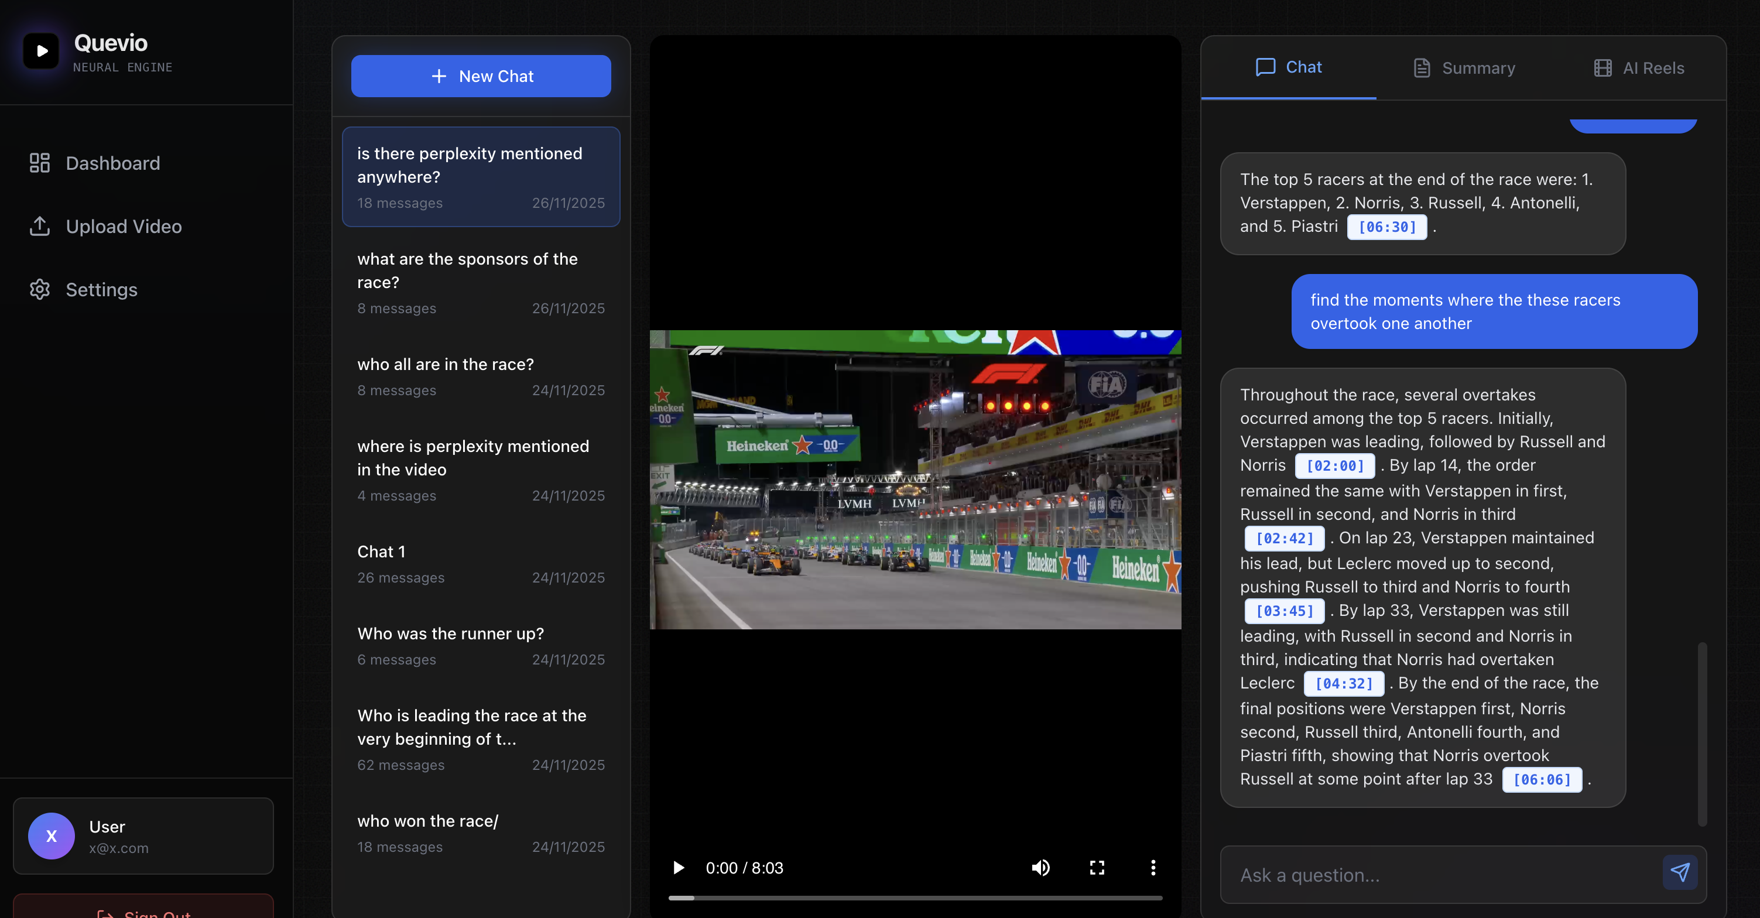Viewport: 1760px width, 918px height.
Task: Enter fullscreen video mode
Action: [1097, 868]
